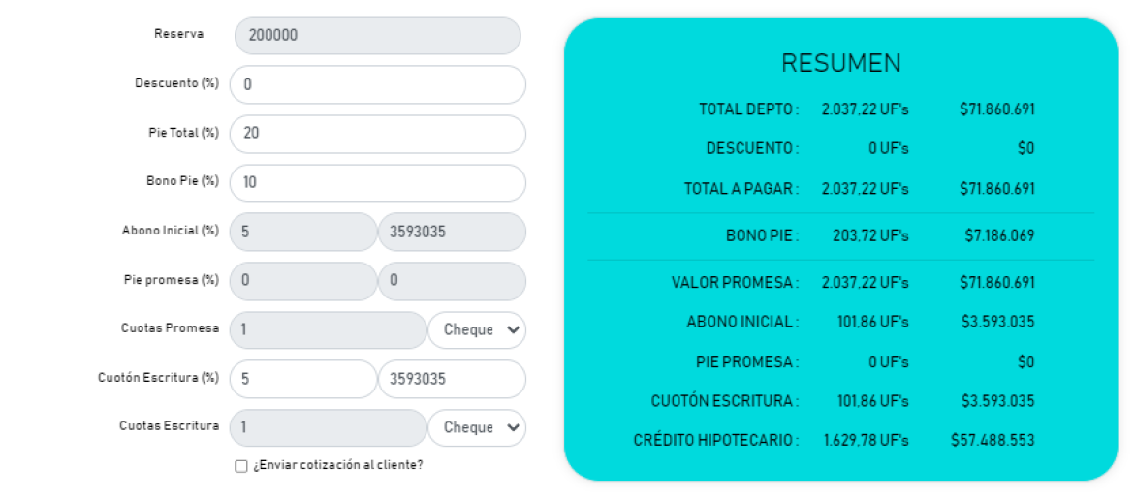The width and height of the screenshot is (1135, 499).
Task: Click the Crédito Hipotecario amount $57.488.553
Action: coord(993,440)
